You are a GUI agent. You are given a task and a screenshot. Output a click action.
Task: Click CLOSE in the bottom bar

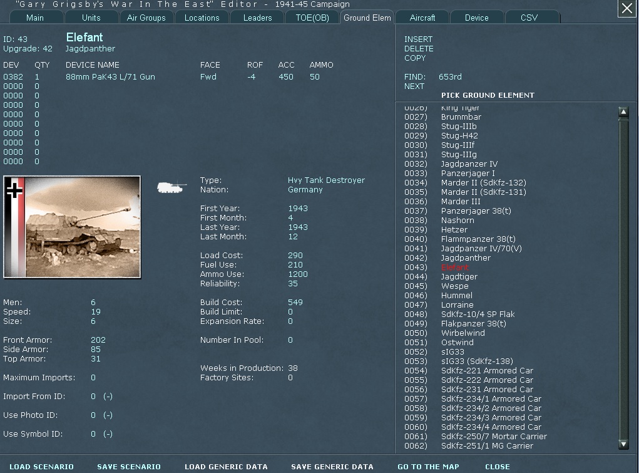[x=497, y=467]
